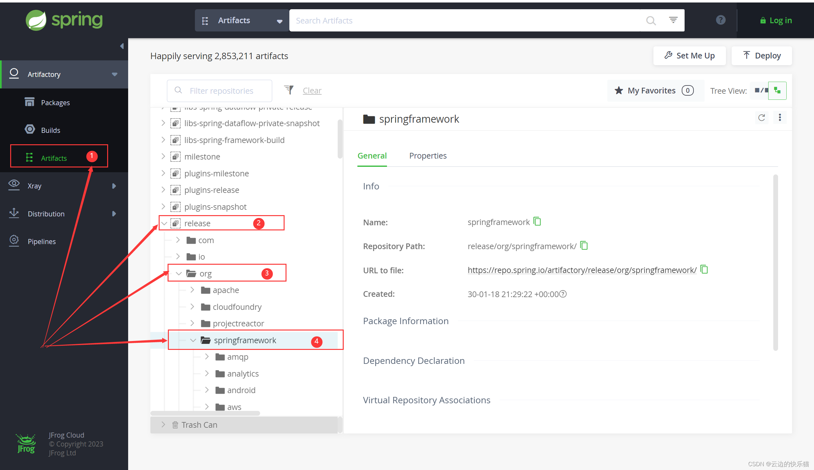
Task: Select the General tab for springframework
Action: click(x=372, y=155)
